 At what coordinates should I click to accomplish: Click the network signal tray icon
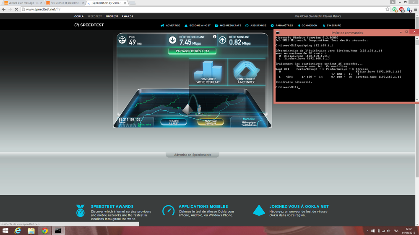point(383,231)
